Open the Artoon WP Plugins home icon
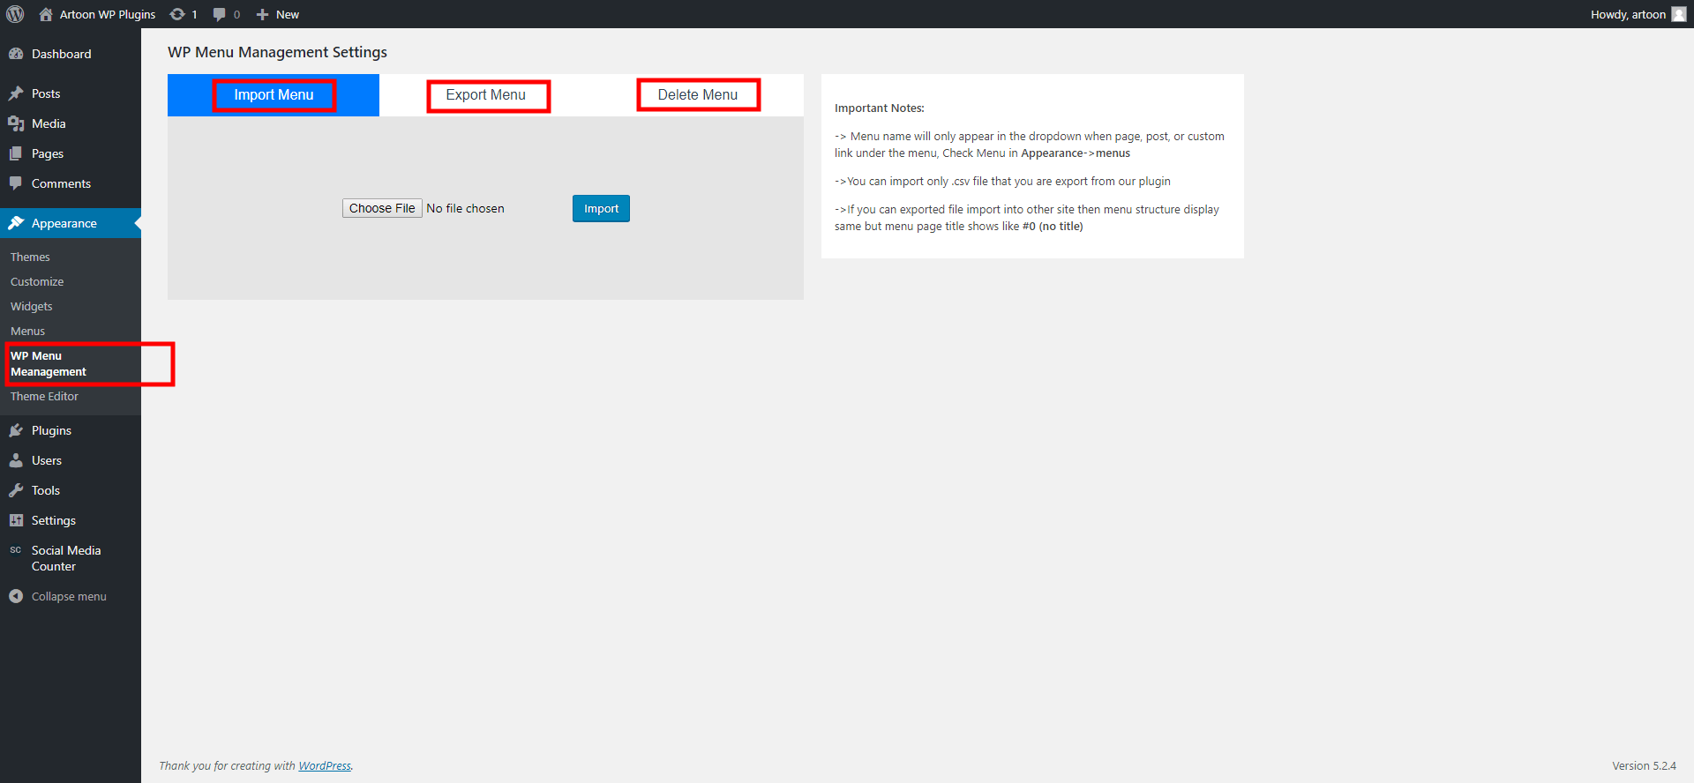This screenshot has width=1694, height=783. (46, 14)
